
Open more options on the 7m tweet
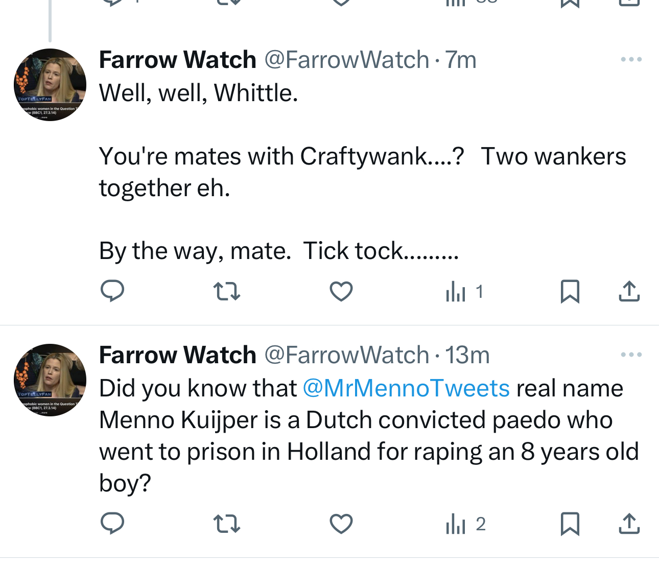click(631, 60)
